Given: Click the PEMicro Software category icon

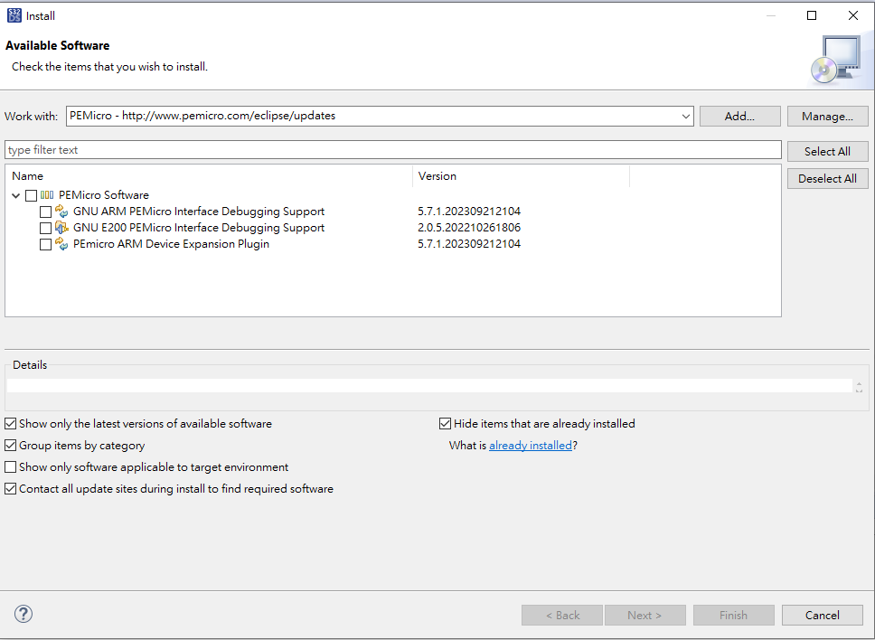Looking at the screenshot, I should (47, 195).
